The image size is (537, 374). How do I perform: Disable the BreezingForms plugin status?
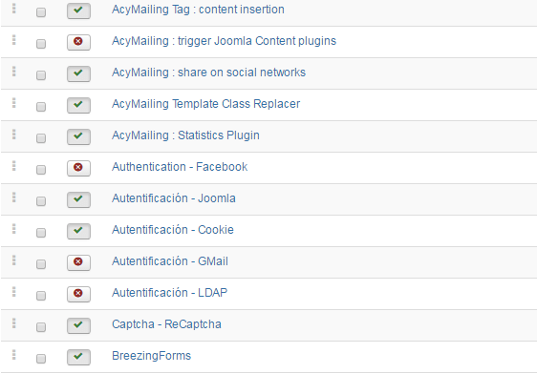pos(78,357)
